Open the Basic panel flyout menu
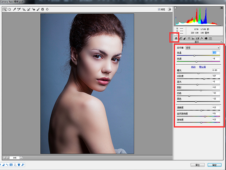The image size is (226, 170). pos(222,42)
